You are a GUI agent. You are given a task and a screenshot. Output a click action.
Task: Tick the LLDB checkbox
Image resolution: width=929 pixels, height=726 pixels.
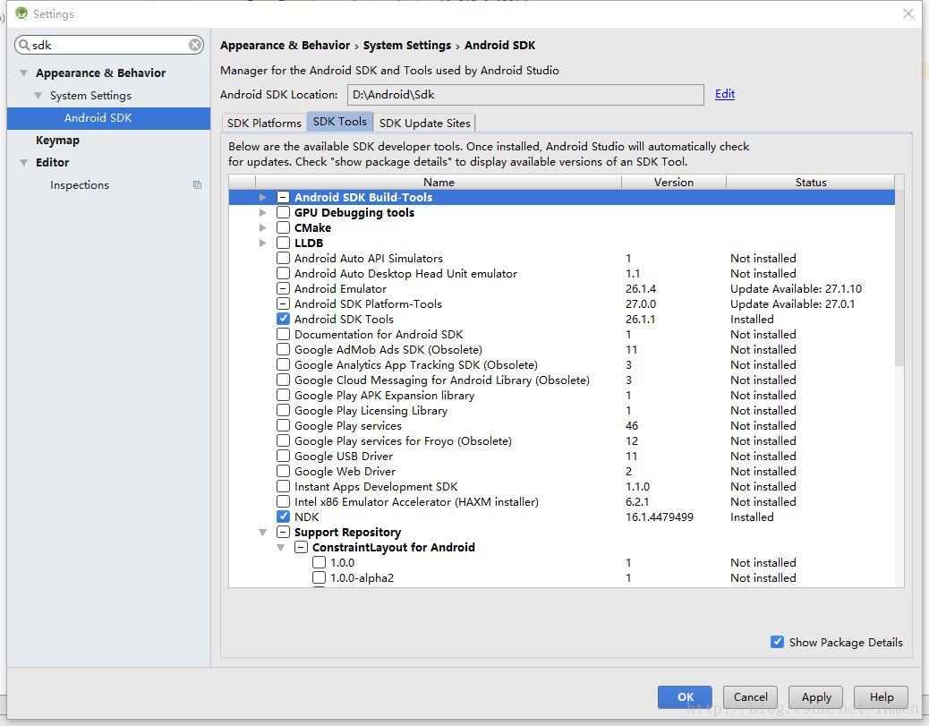pyautogui.click(x=283, y=243)
